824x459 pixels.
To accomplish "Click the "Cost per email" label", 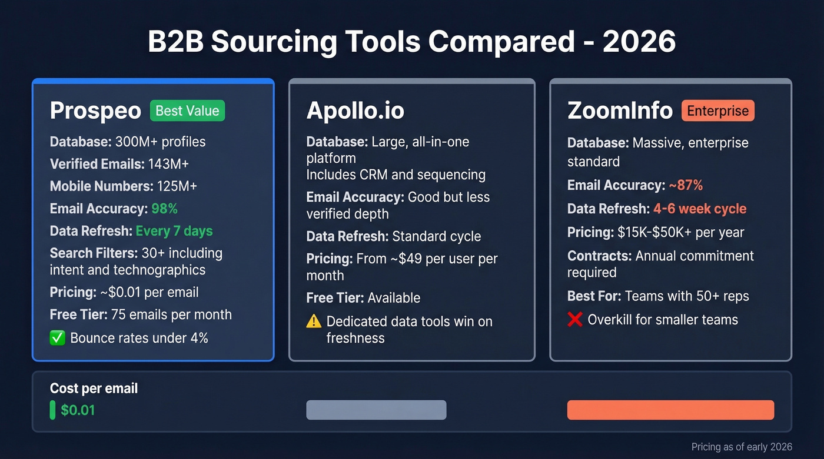I will (x=93, y=388).
